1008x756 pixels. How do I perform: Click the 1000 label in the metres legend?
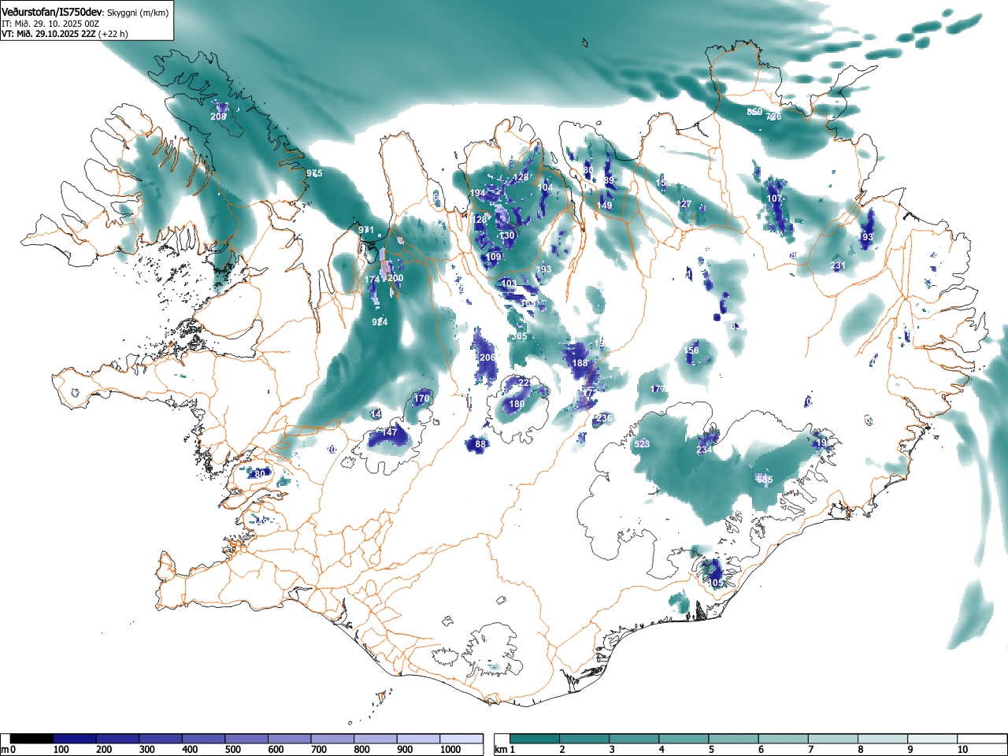tap(450, 750)
